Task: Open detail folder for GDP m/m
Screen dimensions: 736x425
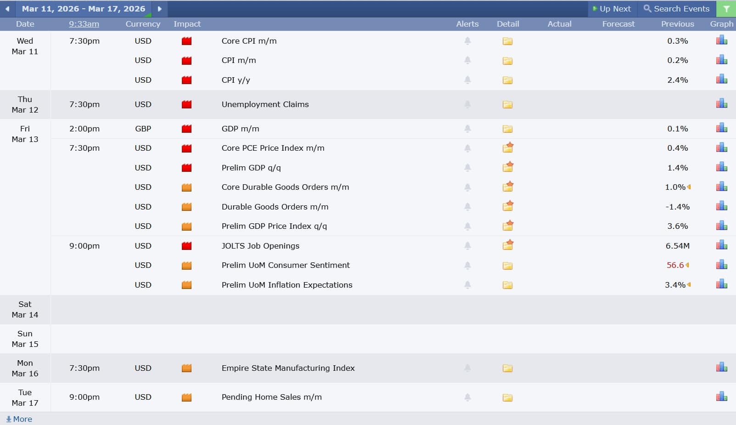Action: pyautogui.click(x=507, y=129)
